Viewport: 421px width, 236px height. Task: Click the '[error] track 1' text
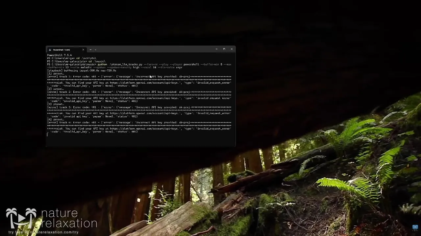(x=59, y=77)
